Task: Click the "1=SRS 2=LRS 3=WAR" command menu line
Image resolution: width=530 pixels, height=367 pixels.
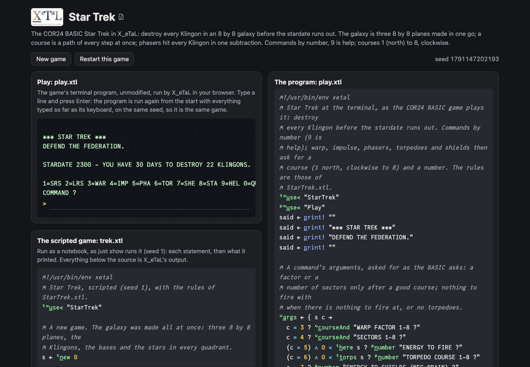Action: (x=149, y=183)
